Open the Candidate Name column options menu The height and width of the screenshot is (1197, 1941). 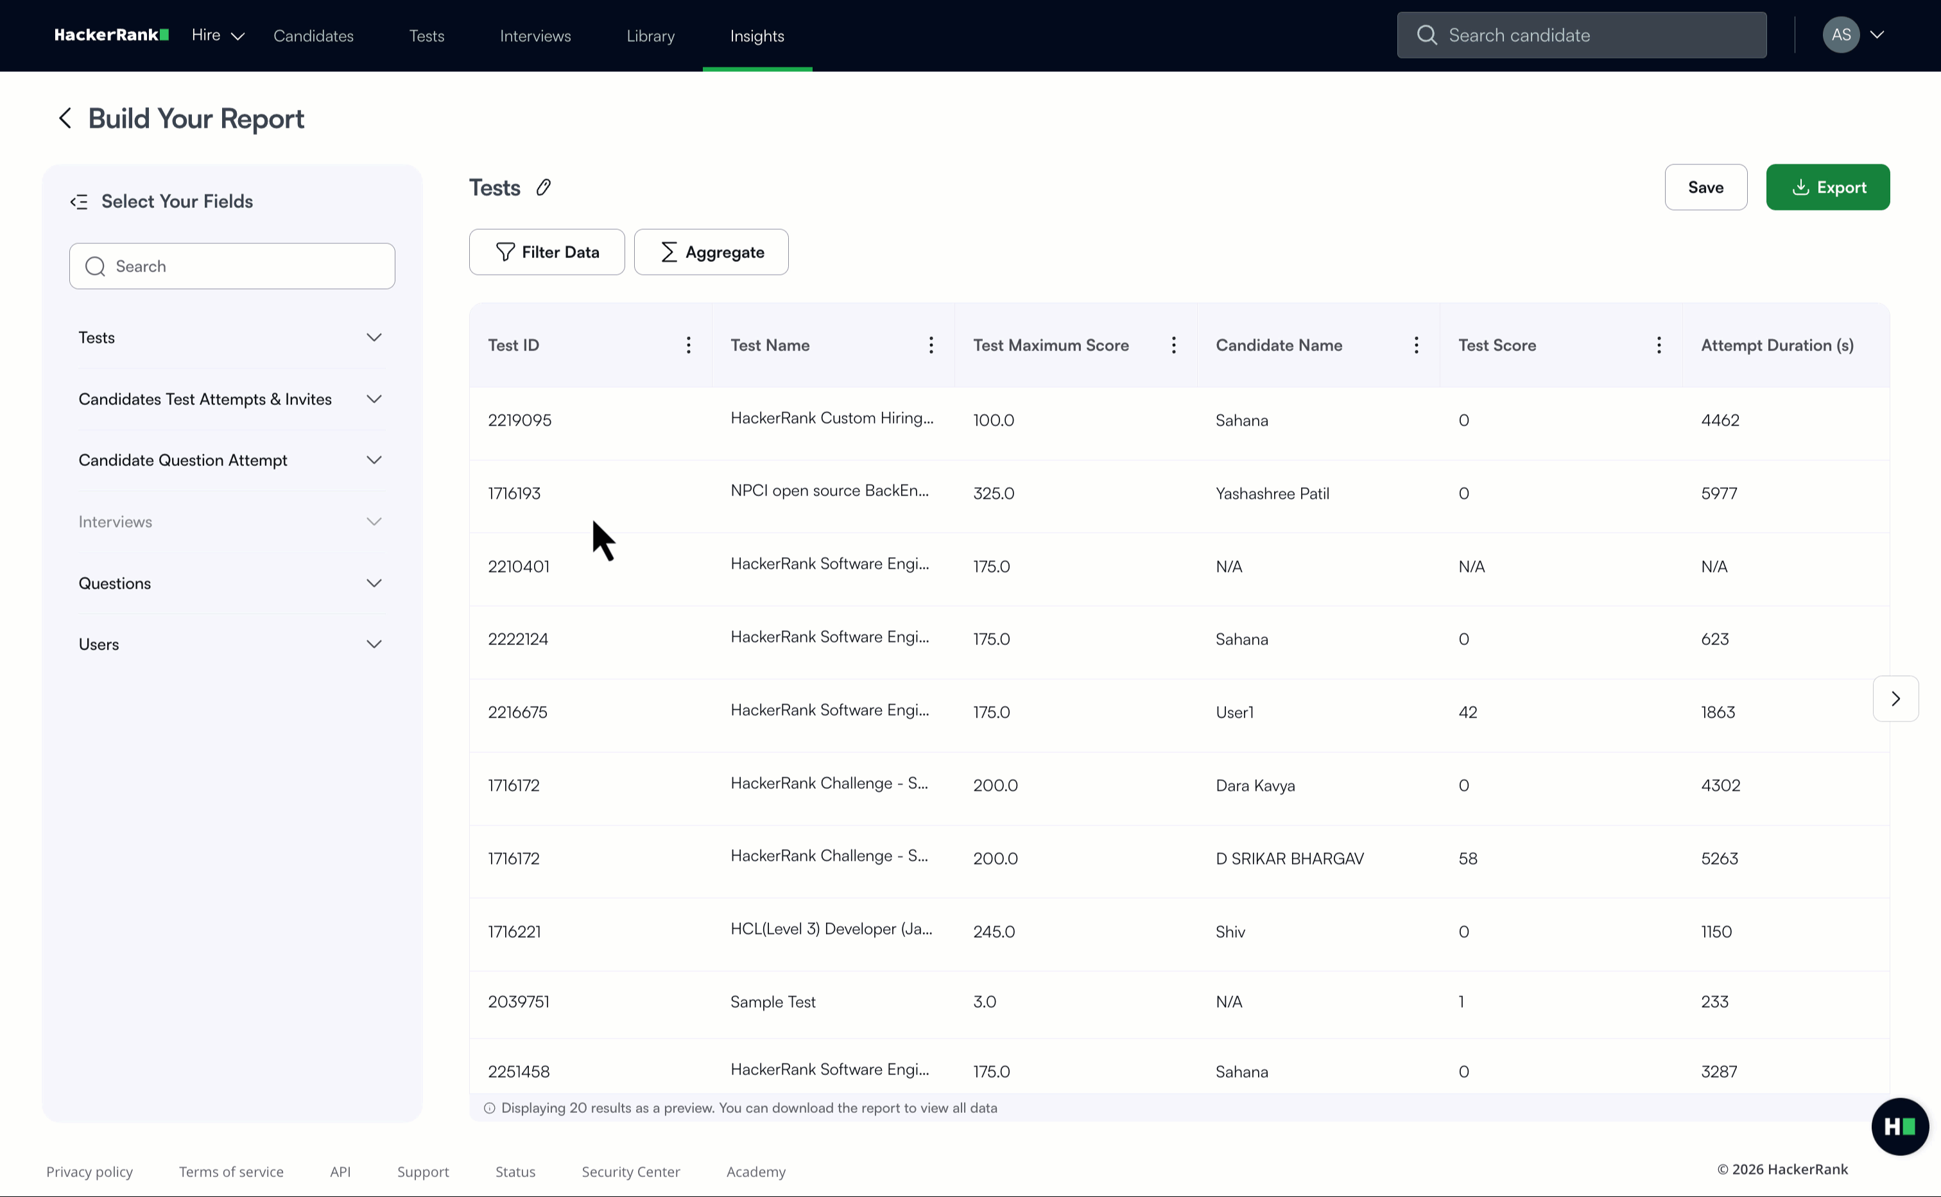click(x=1416, y=345)
